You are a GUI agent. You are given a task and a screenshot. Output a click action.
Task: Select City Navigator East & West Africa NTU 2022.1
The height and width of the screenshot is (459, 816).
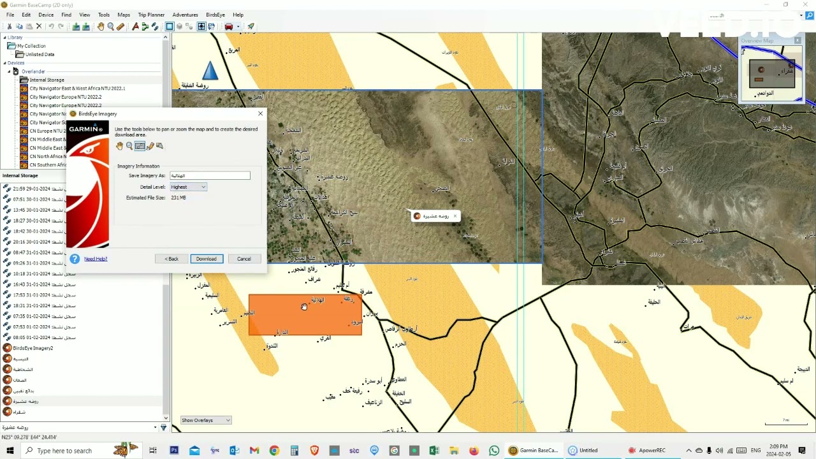(77, 89)
